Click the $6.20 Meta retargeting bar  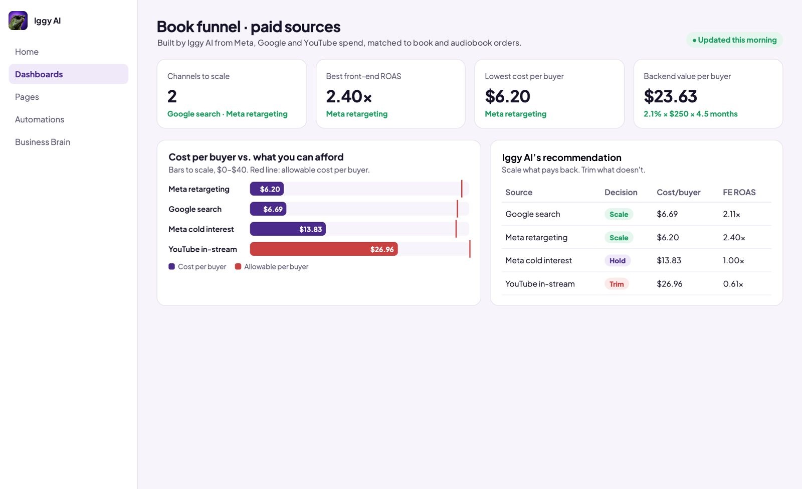click(267, 189)
